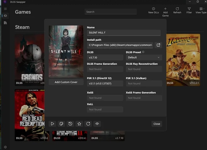Open the Indiana Jones game card
This screenshot has width=207, height=150.
click(183, 60)
